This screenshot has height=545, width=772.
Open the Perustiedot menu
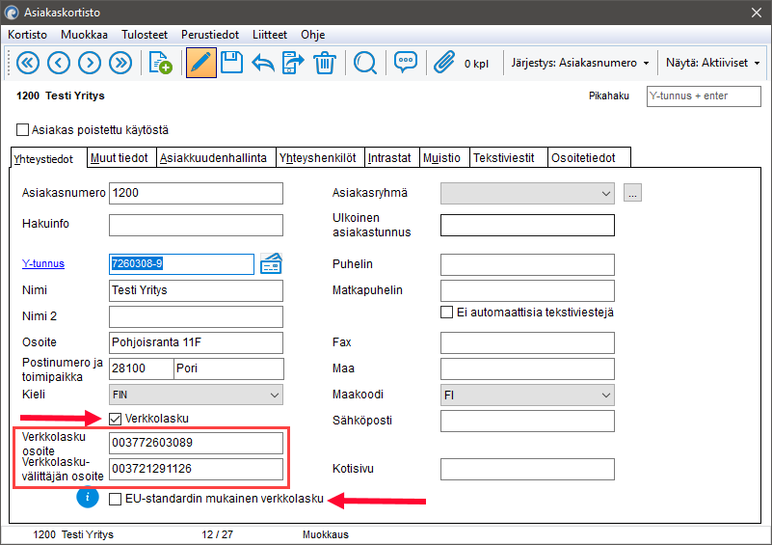pyautogui.click(x=210, y=35)
